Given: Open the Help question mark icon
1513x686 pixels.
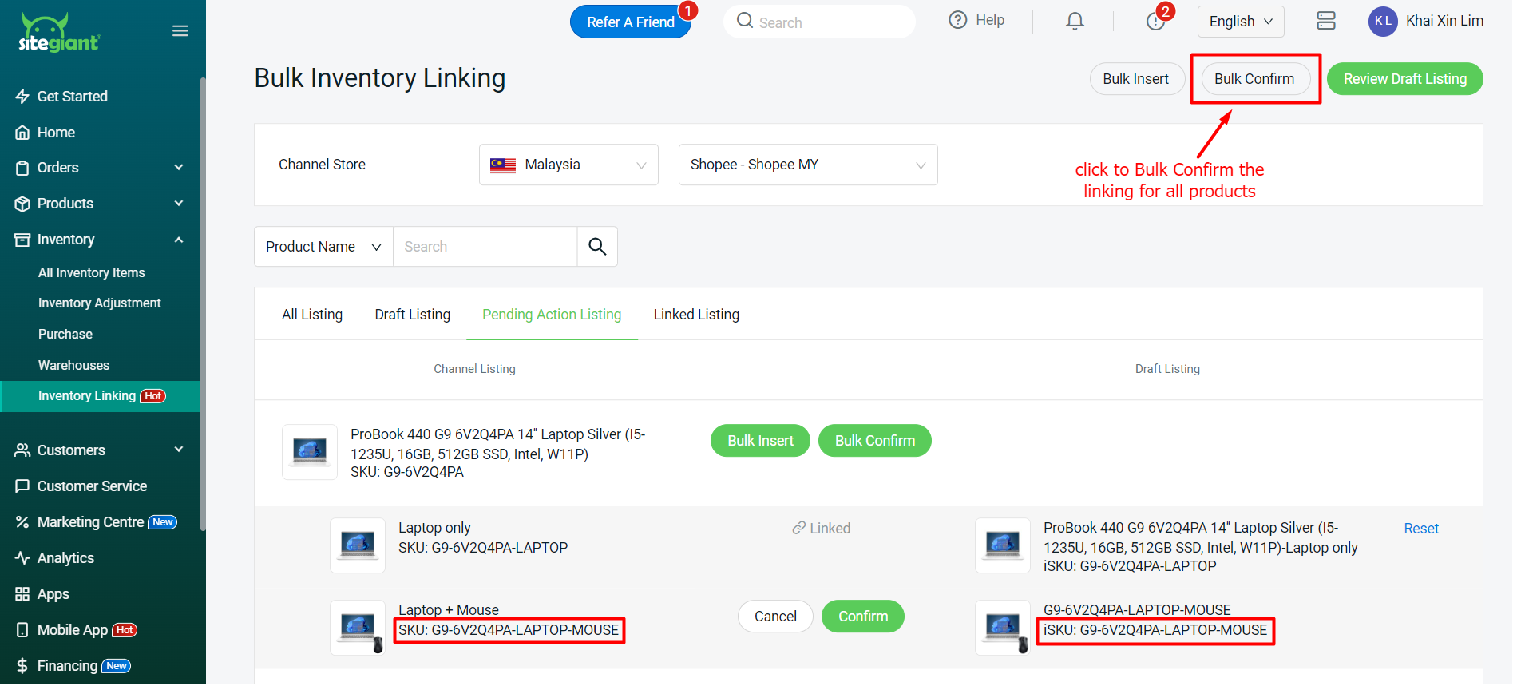Looking at the screenshot, I should [x=958, y=20].
